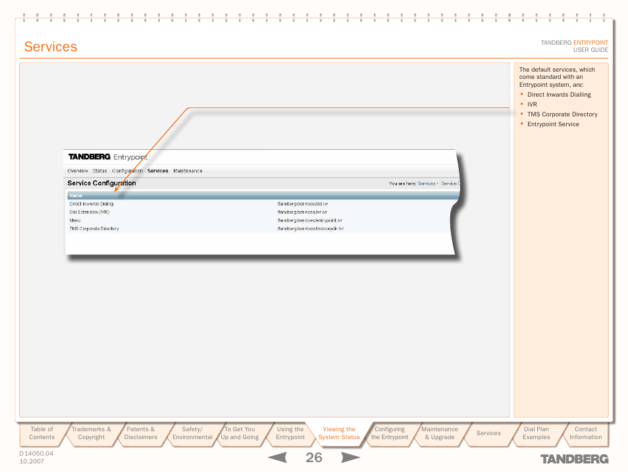Image resolution: width=628 pixels, height=472 pixels.
Task: Click Maintenance in Entrypoint menu
Action: pyautogui.click(x=188, y=171)
